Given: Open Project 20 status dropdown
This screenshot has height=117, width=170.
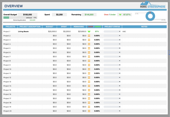Looking at the screenshot, I should pos(112,111).
